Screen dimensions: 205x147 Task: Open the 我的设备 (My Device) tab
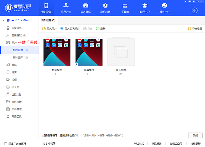click(46, 8)
